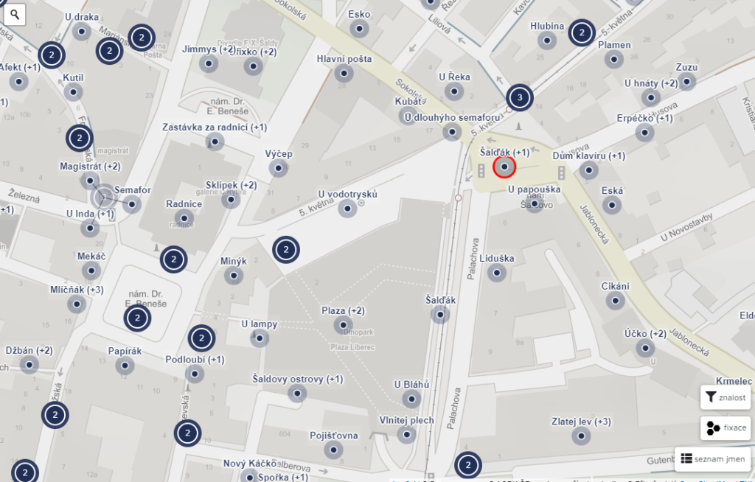The height and width of the screenshot is (482, 755).
Task: Open the Zlatej lev (+3) marker
Action: 581,436
